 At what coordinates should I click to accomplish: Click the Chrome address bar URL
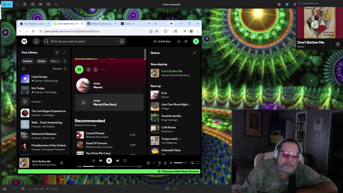tap(72, 31)
